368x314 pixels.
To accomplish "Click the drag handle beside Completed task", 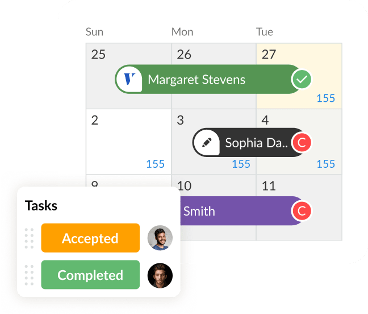I will point(30,275).
